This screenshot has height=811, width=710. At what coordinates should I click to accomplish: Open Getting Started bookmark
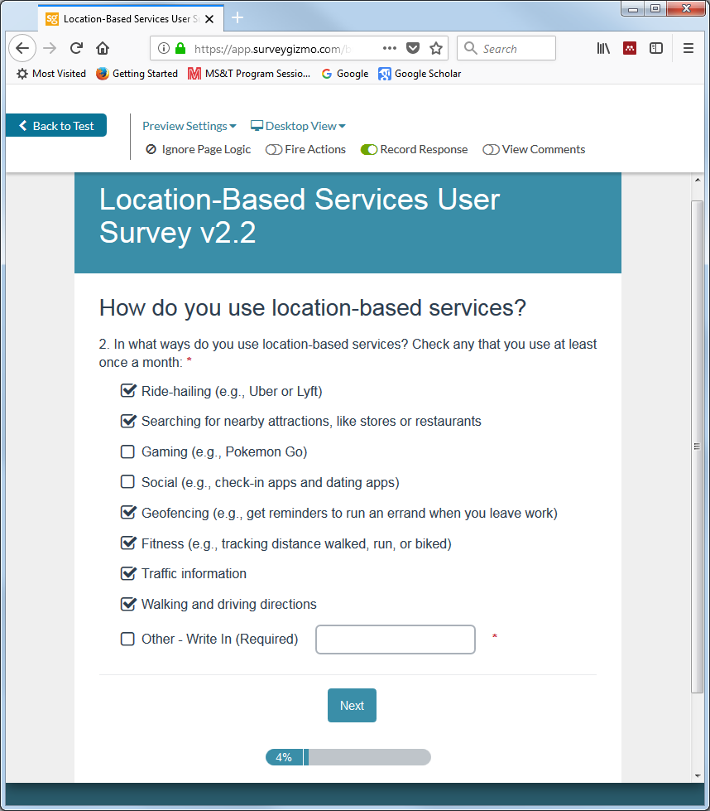click(x=137, y=74)
